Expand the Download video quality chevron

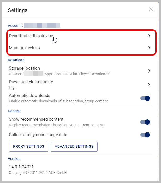point(149,85)
